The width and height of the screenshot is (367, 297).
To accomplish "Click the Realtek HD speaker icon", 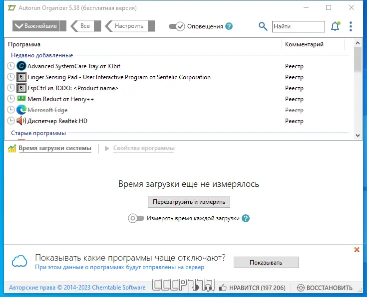I will click(x=21, y=121).
